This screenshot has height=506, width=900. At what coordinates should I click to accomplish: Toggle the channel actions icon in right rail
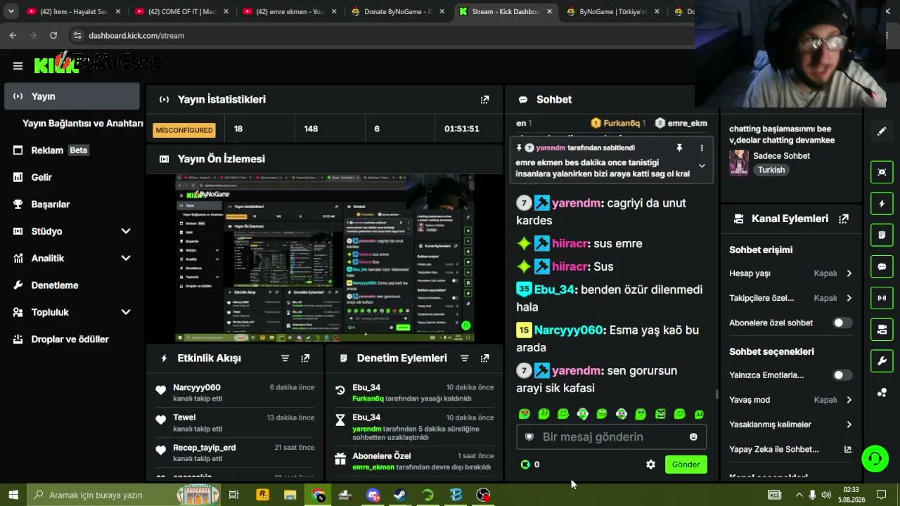tap(882, 330)
